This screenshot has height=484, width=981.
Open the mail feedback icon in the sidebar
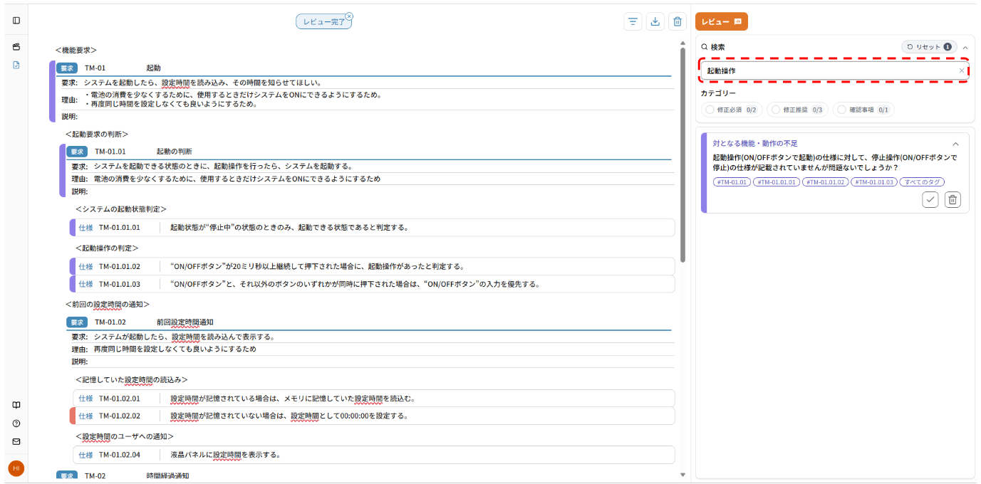coord(16,441)
